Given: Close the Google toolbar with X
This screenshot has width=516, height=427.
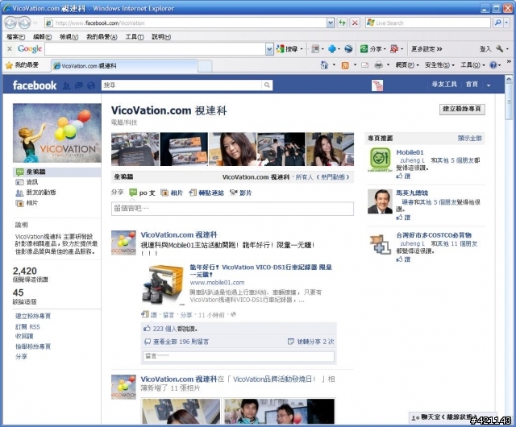Looking at the screenshot, I should (x=10, y=48).
